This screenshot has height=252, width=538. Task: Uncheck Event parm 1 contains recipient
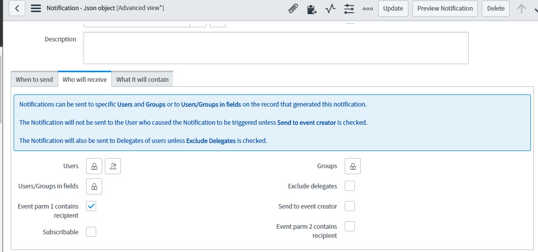click(x=91, y=206)
